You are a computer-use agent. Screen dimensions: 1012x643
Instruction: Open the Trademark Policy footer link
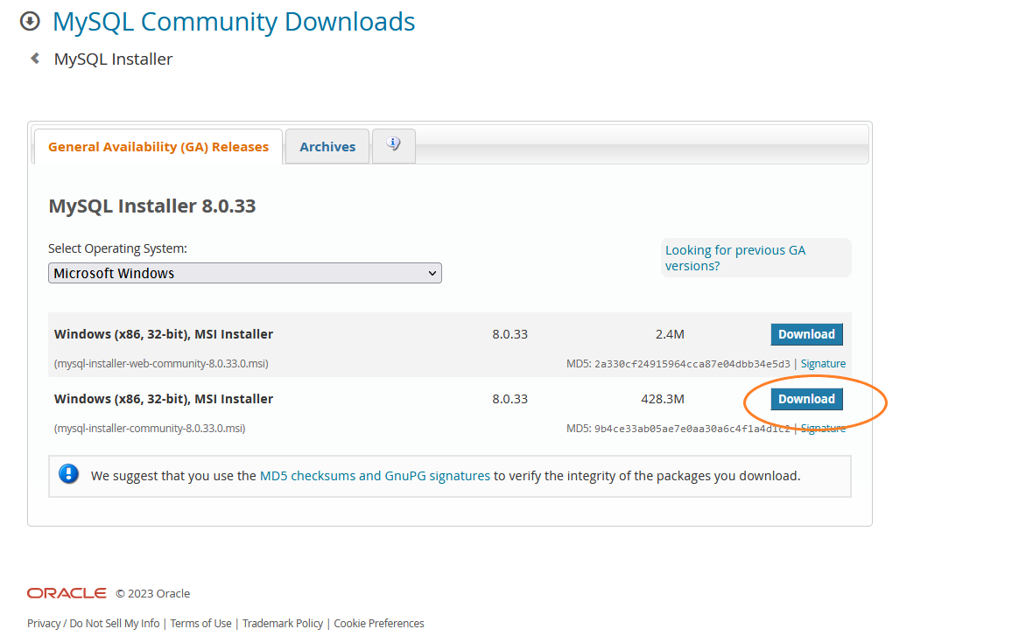[283, 623]
